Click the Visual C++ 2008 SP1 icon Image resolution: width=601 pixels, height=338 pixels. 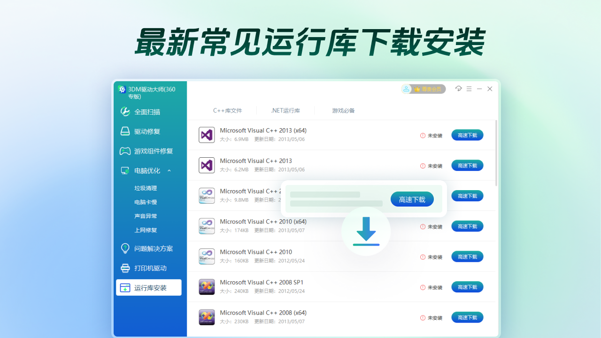click(207, 287)
